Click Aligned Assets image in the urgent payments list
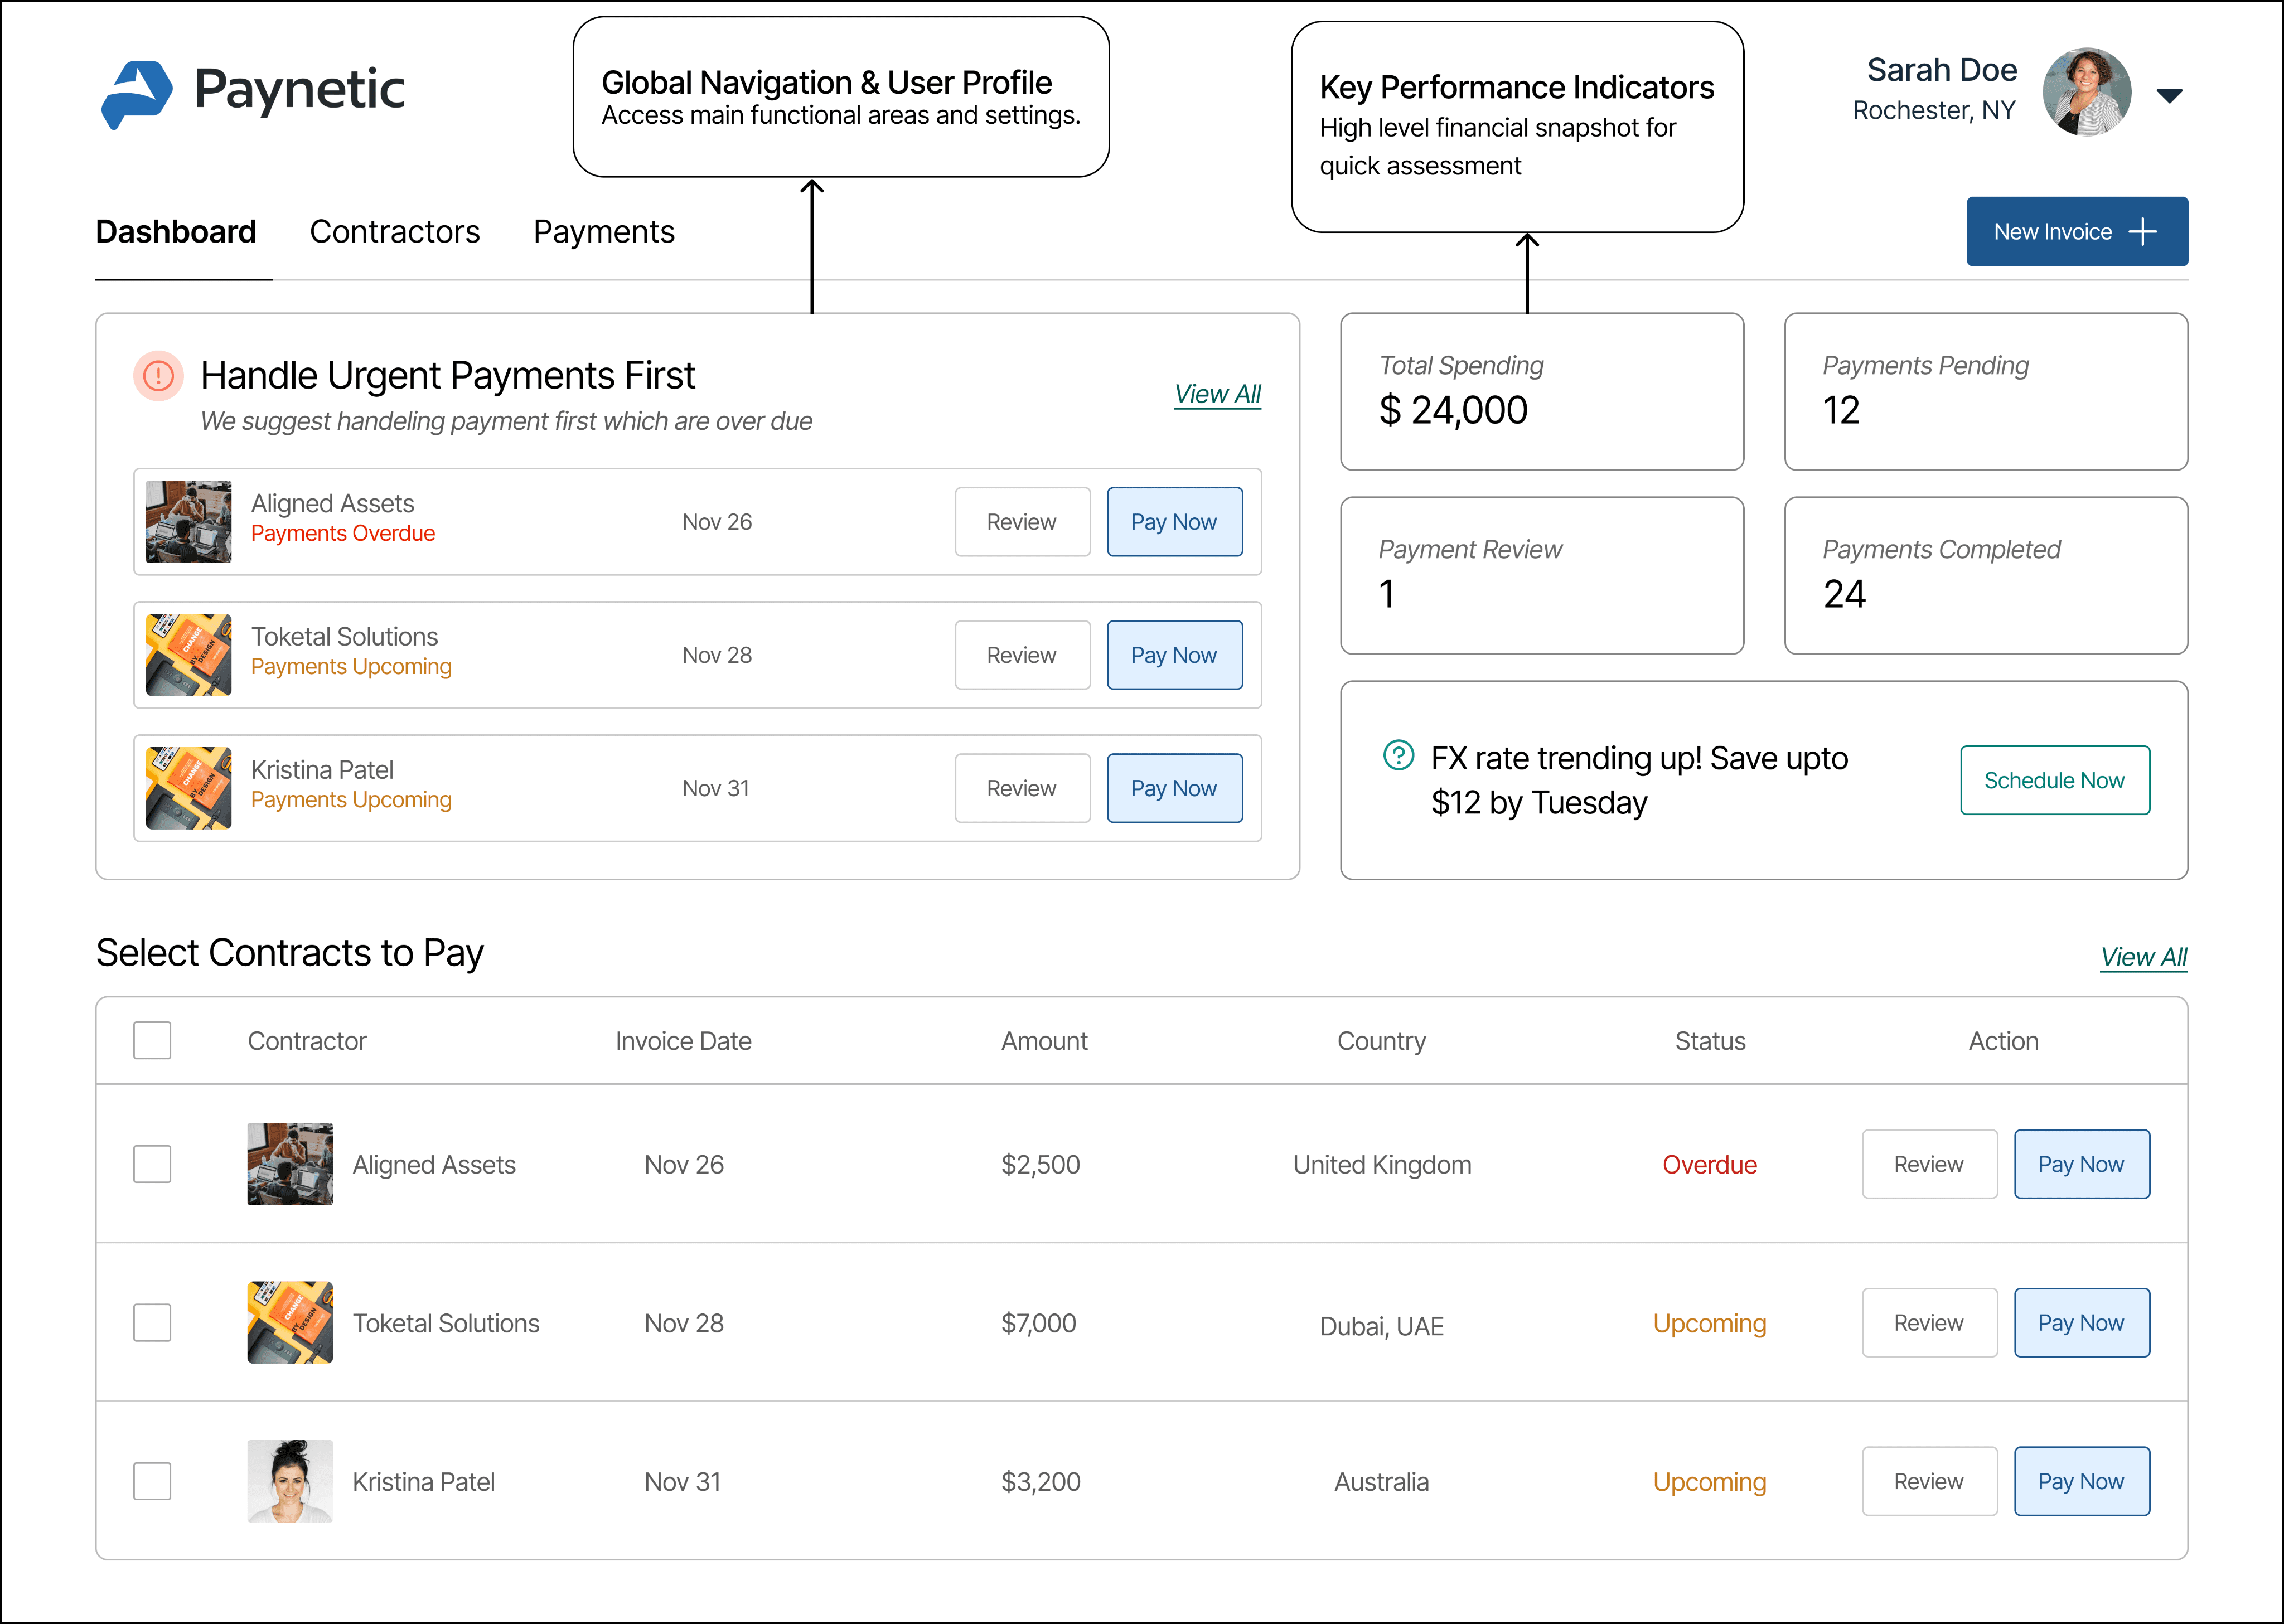The width and height of the screenshot is (2284, 1624). [x=188, y=522]
